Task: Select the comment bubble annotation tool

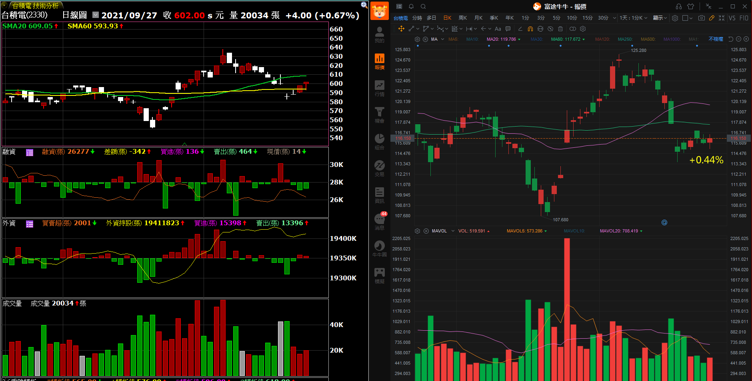Action: [508, 29]
